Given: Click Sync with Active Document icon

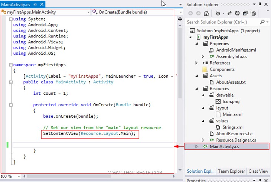Looking at the screenshot, I should (x=229, y=13).
